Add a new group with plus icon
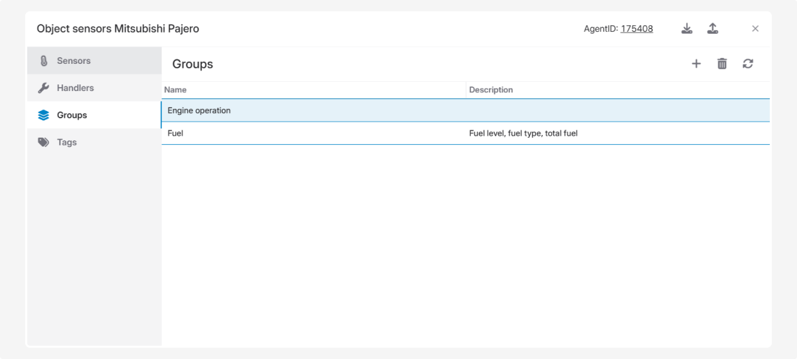 click(x=696, y=64)
